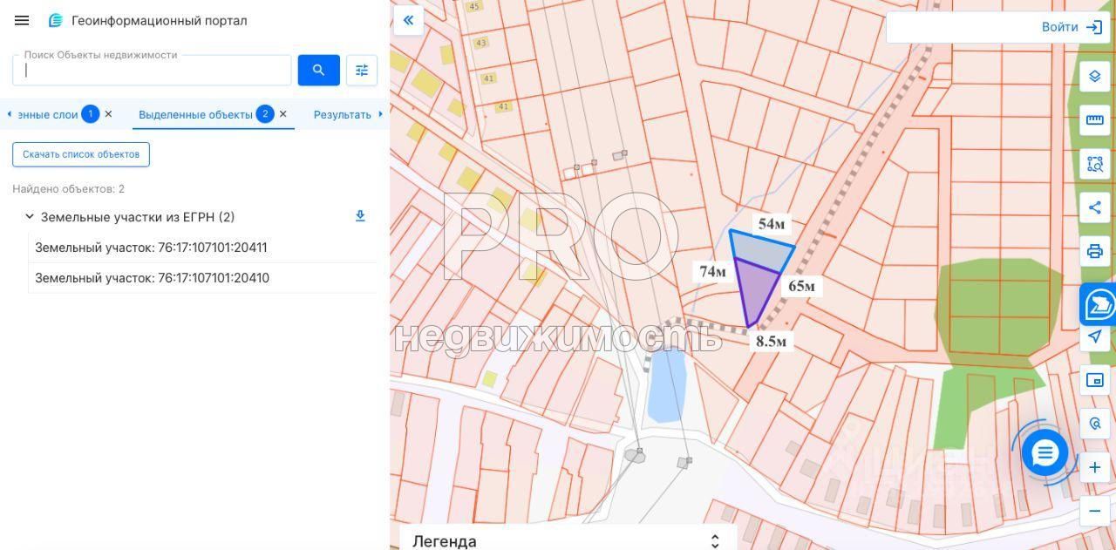Click the purple highlighted triangular plot
Viewport: 1116px width, 550px height.
755,291
